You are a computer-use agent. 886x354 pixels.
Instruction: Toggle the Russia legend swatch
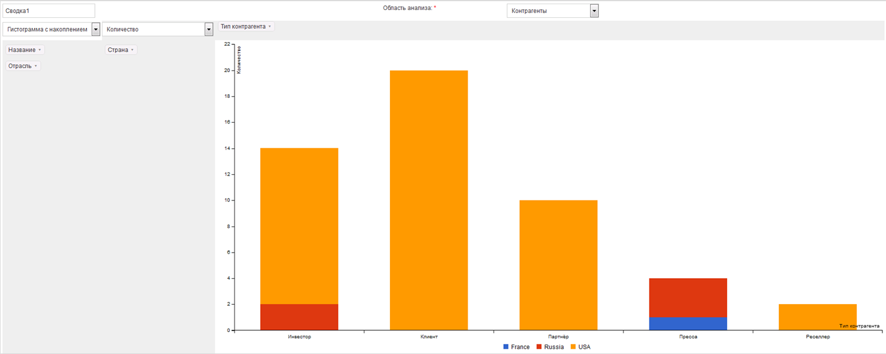(x=539, y=347)
